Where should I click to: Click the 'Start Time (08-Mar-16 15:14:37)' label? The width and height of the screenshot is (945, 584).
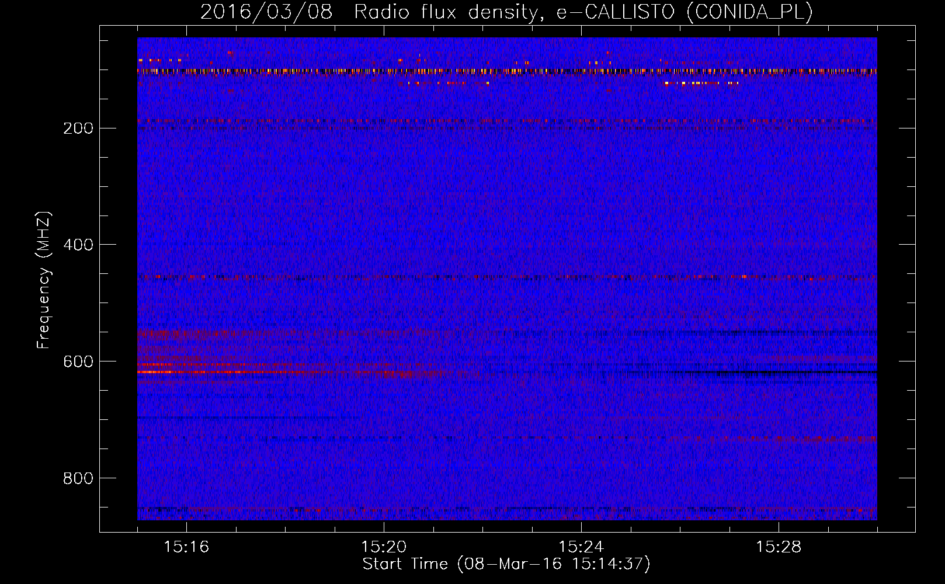[x=506, y=564]
